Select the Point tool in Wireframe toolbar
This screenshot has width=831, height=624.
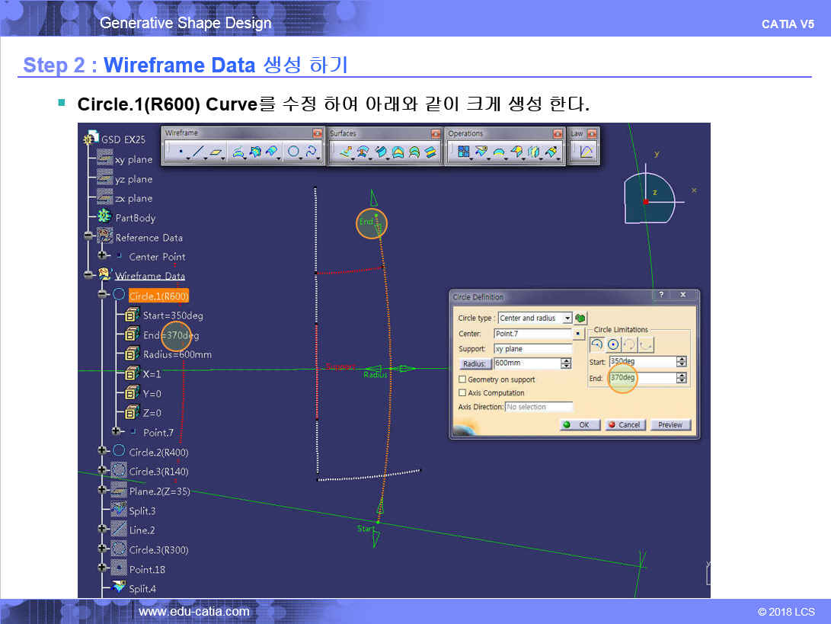(x=180, y=152)
